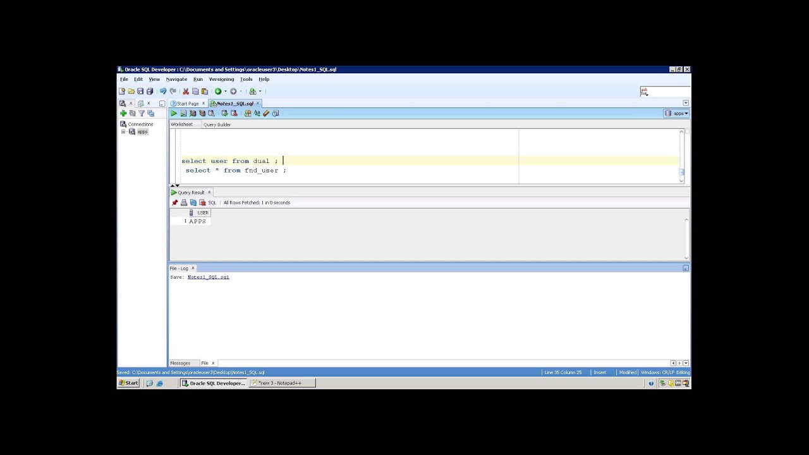Switch to the Messages log tab
Screen dimensions: 809x455
coord(180,363)
